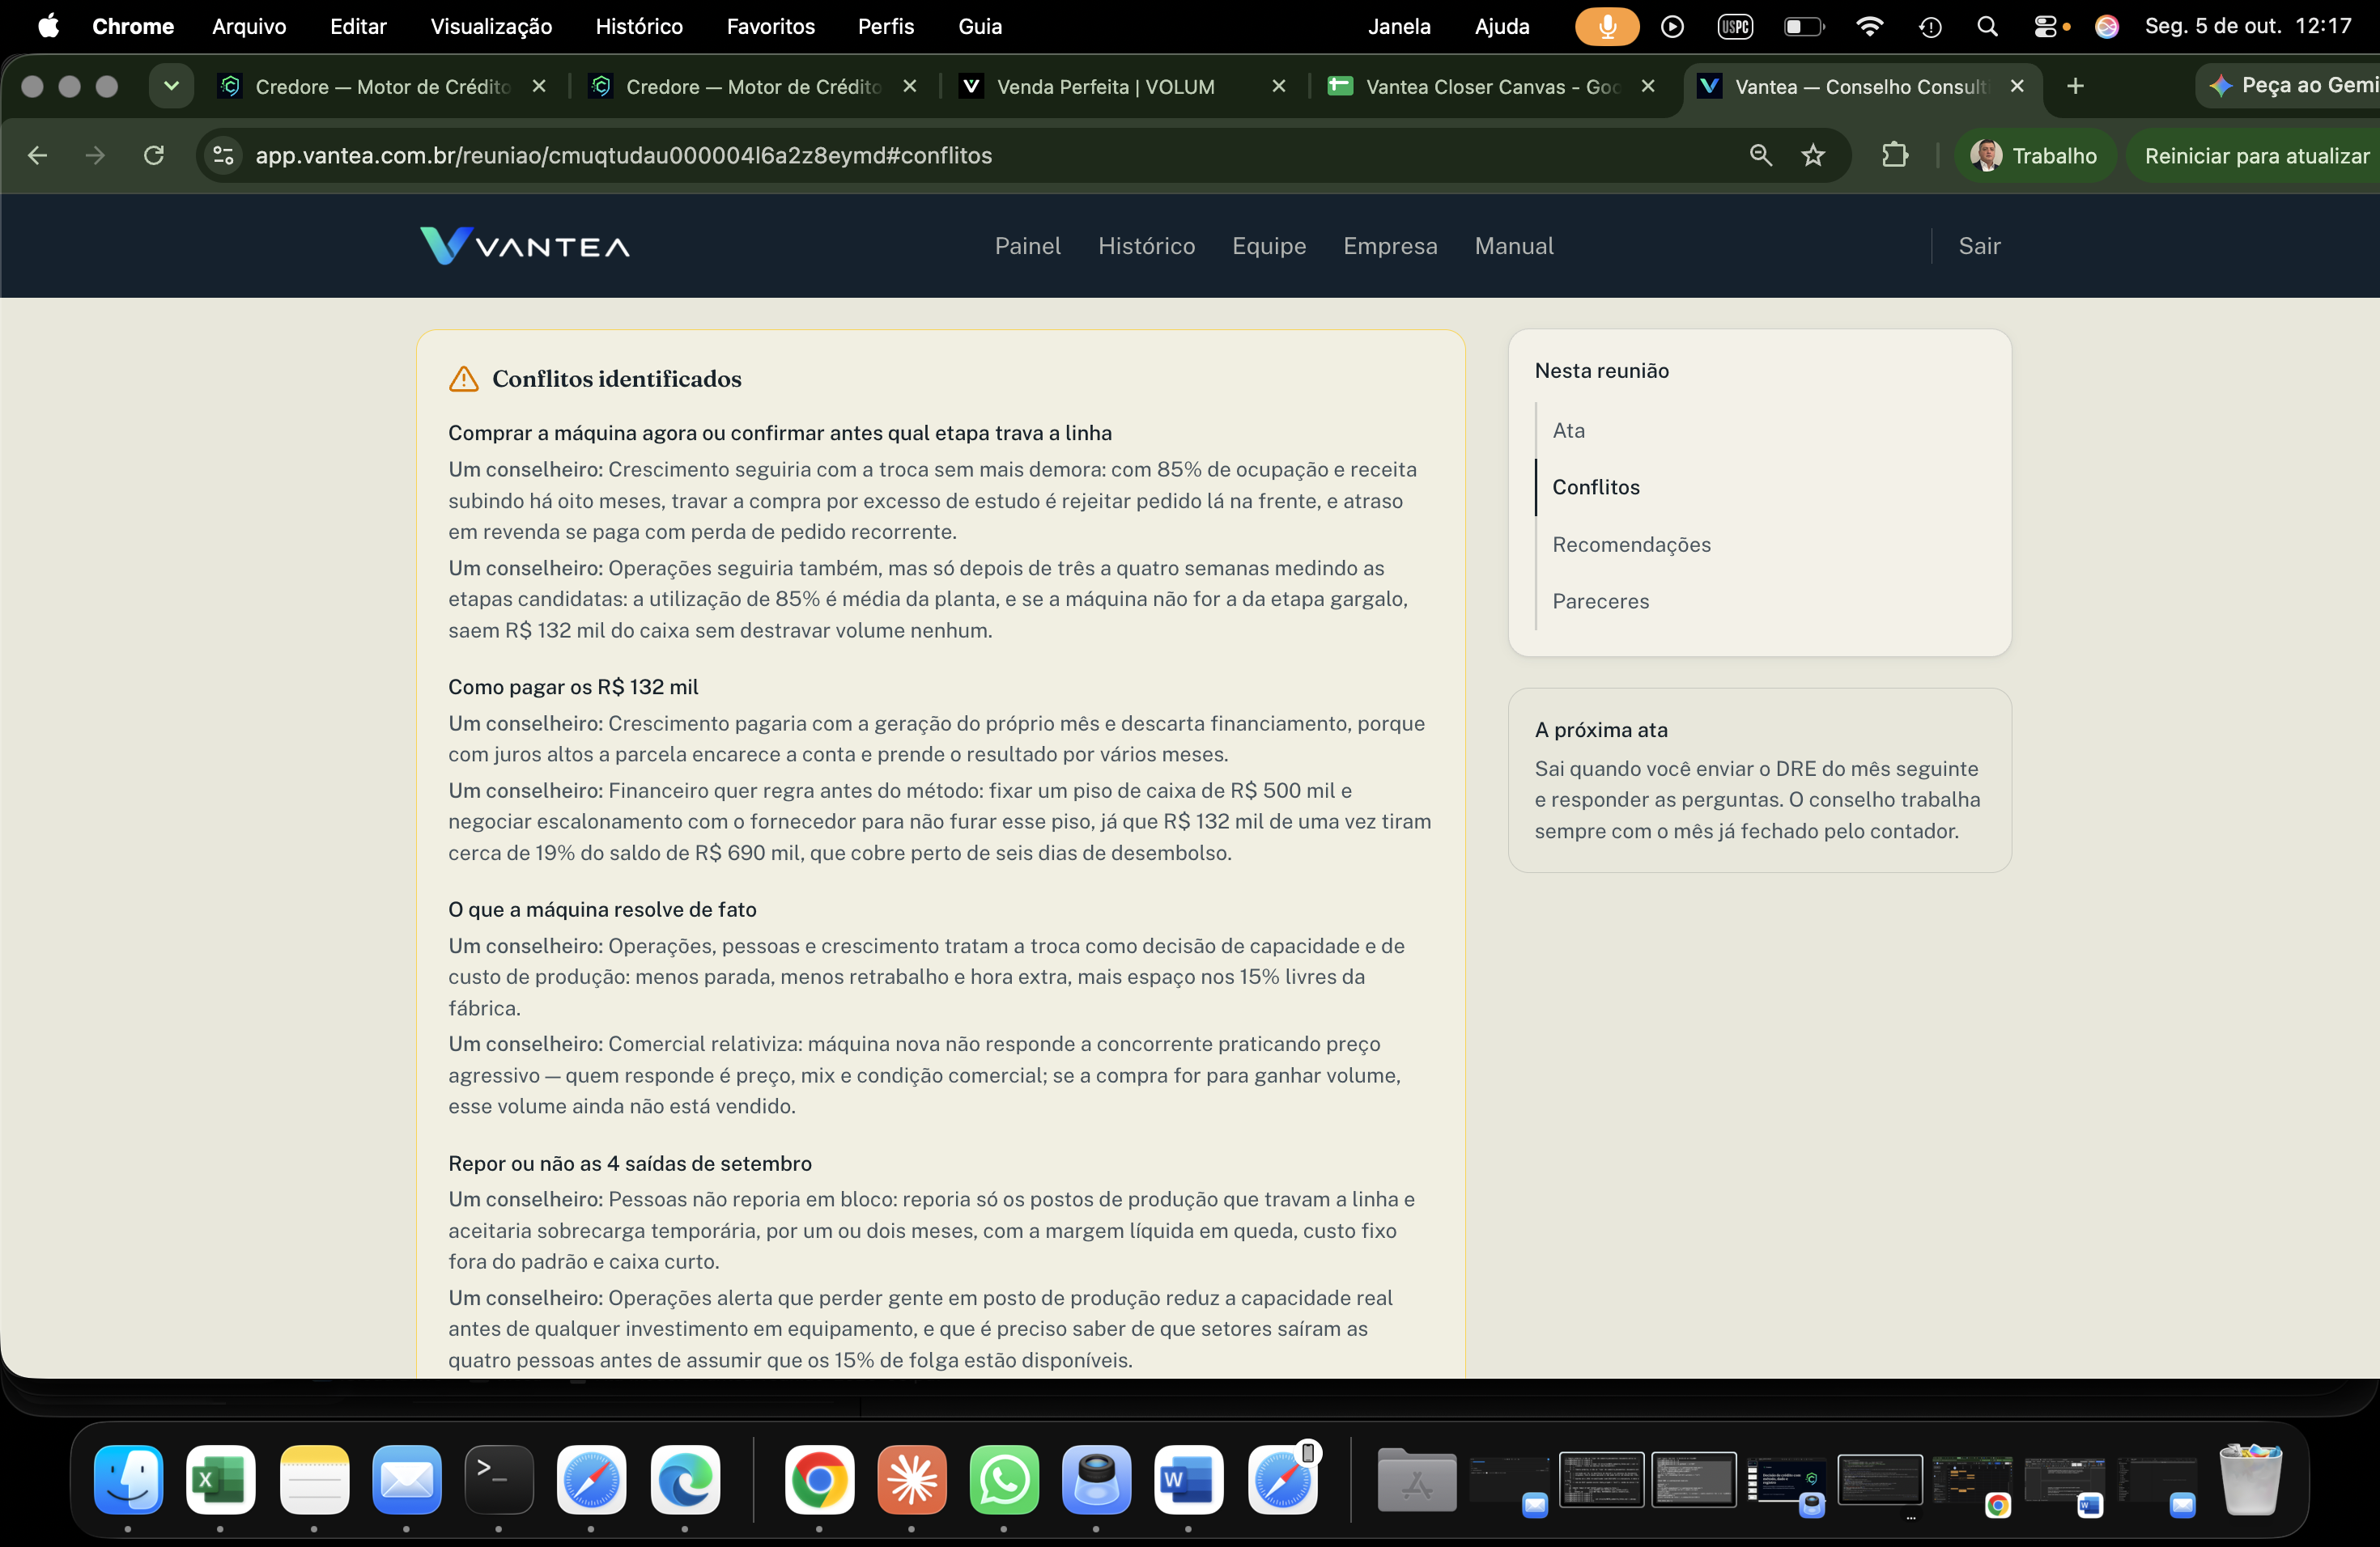This screenshot has width=2380, height=1547.
Task: Open Spotlight search in the menu bar
Action: coord(1987,27)
